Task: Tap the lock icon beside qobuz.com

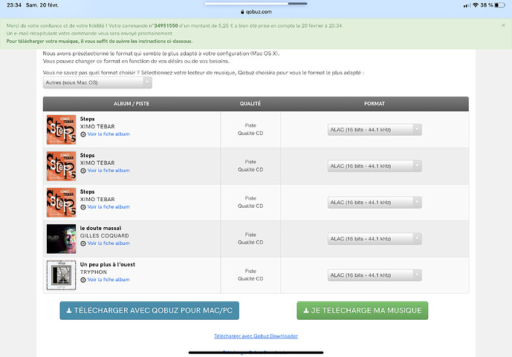Action: 242,12
